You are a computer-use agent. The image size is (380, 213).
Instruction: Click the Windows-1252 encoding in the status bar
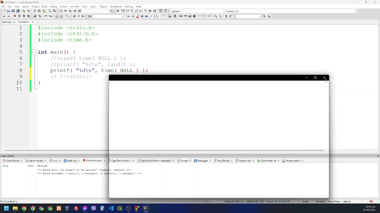click(x=255, y=202)
